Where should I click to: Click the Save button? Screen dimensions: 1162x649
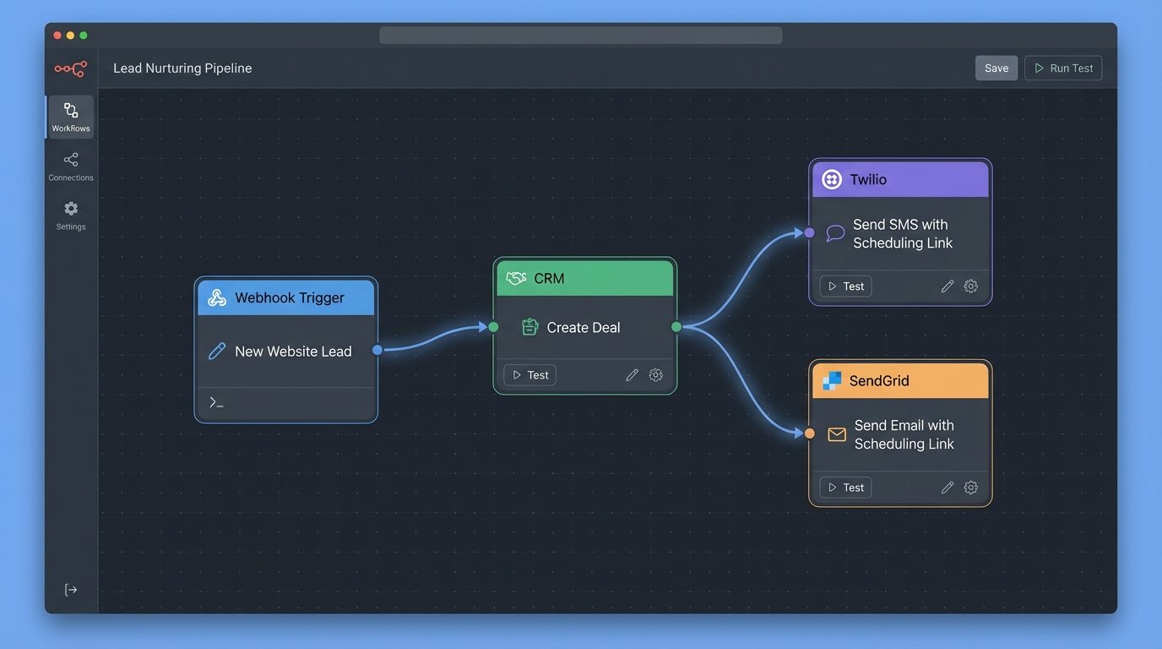pyautogui.click(x=996, y=68)
